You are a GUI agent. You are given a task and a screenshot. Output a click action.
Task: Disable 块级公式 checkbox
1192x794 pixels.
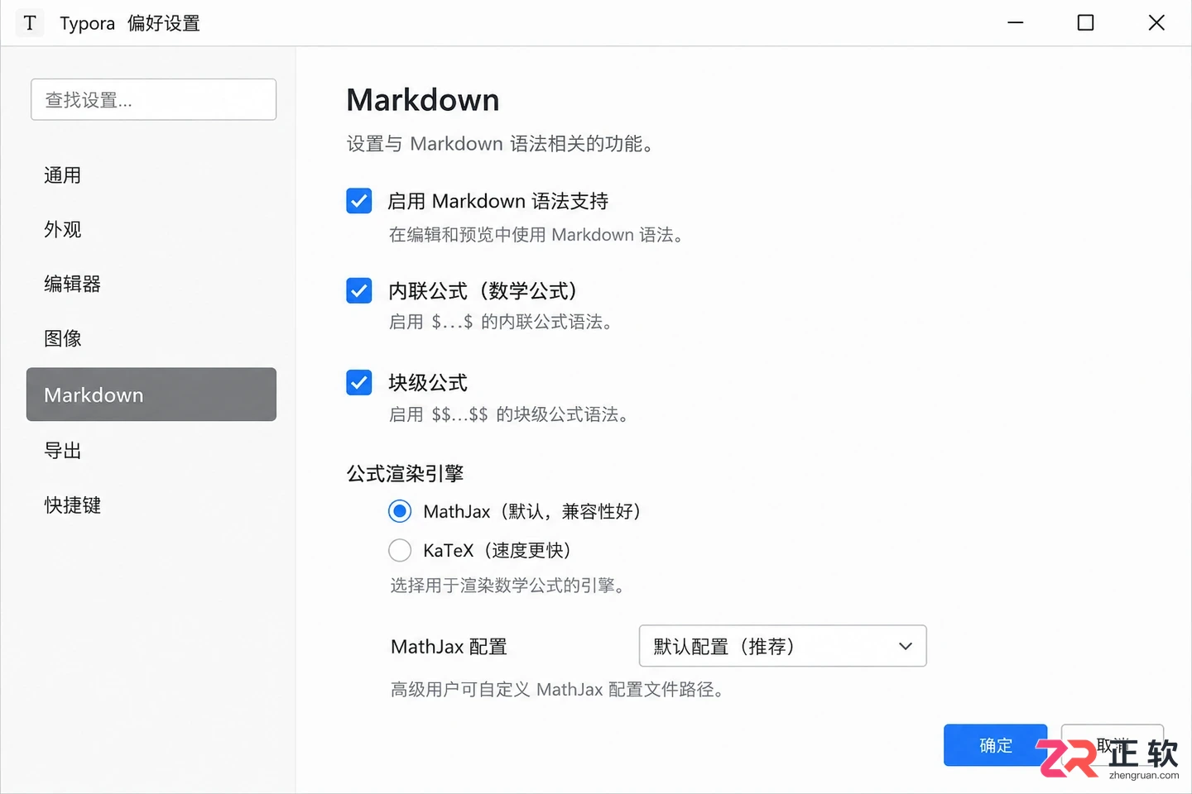358,383
